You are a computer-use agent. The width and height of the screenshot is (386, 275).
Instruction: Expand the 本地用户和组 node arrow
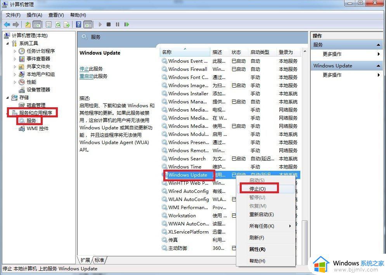pyautogui.click(x=15, y=74)
